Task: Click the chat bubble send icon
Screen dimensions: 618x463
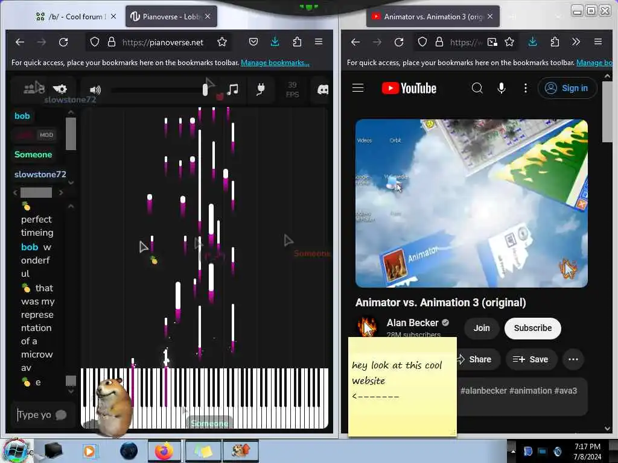Action: [x=61, y=415]
